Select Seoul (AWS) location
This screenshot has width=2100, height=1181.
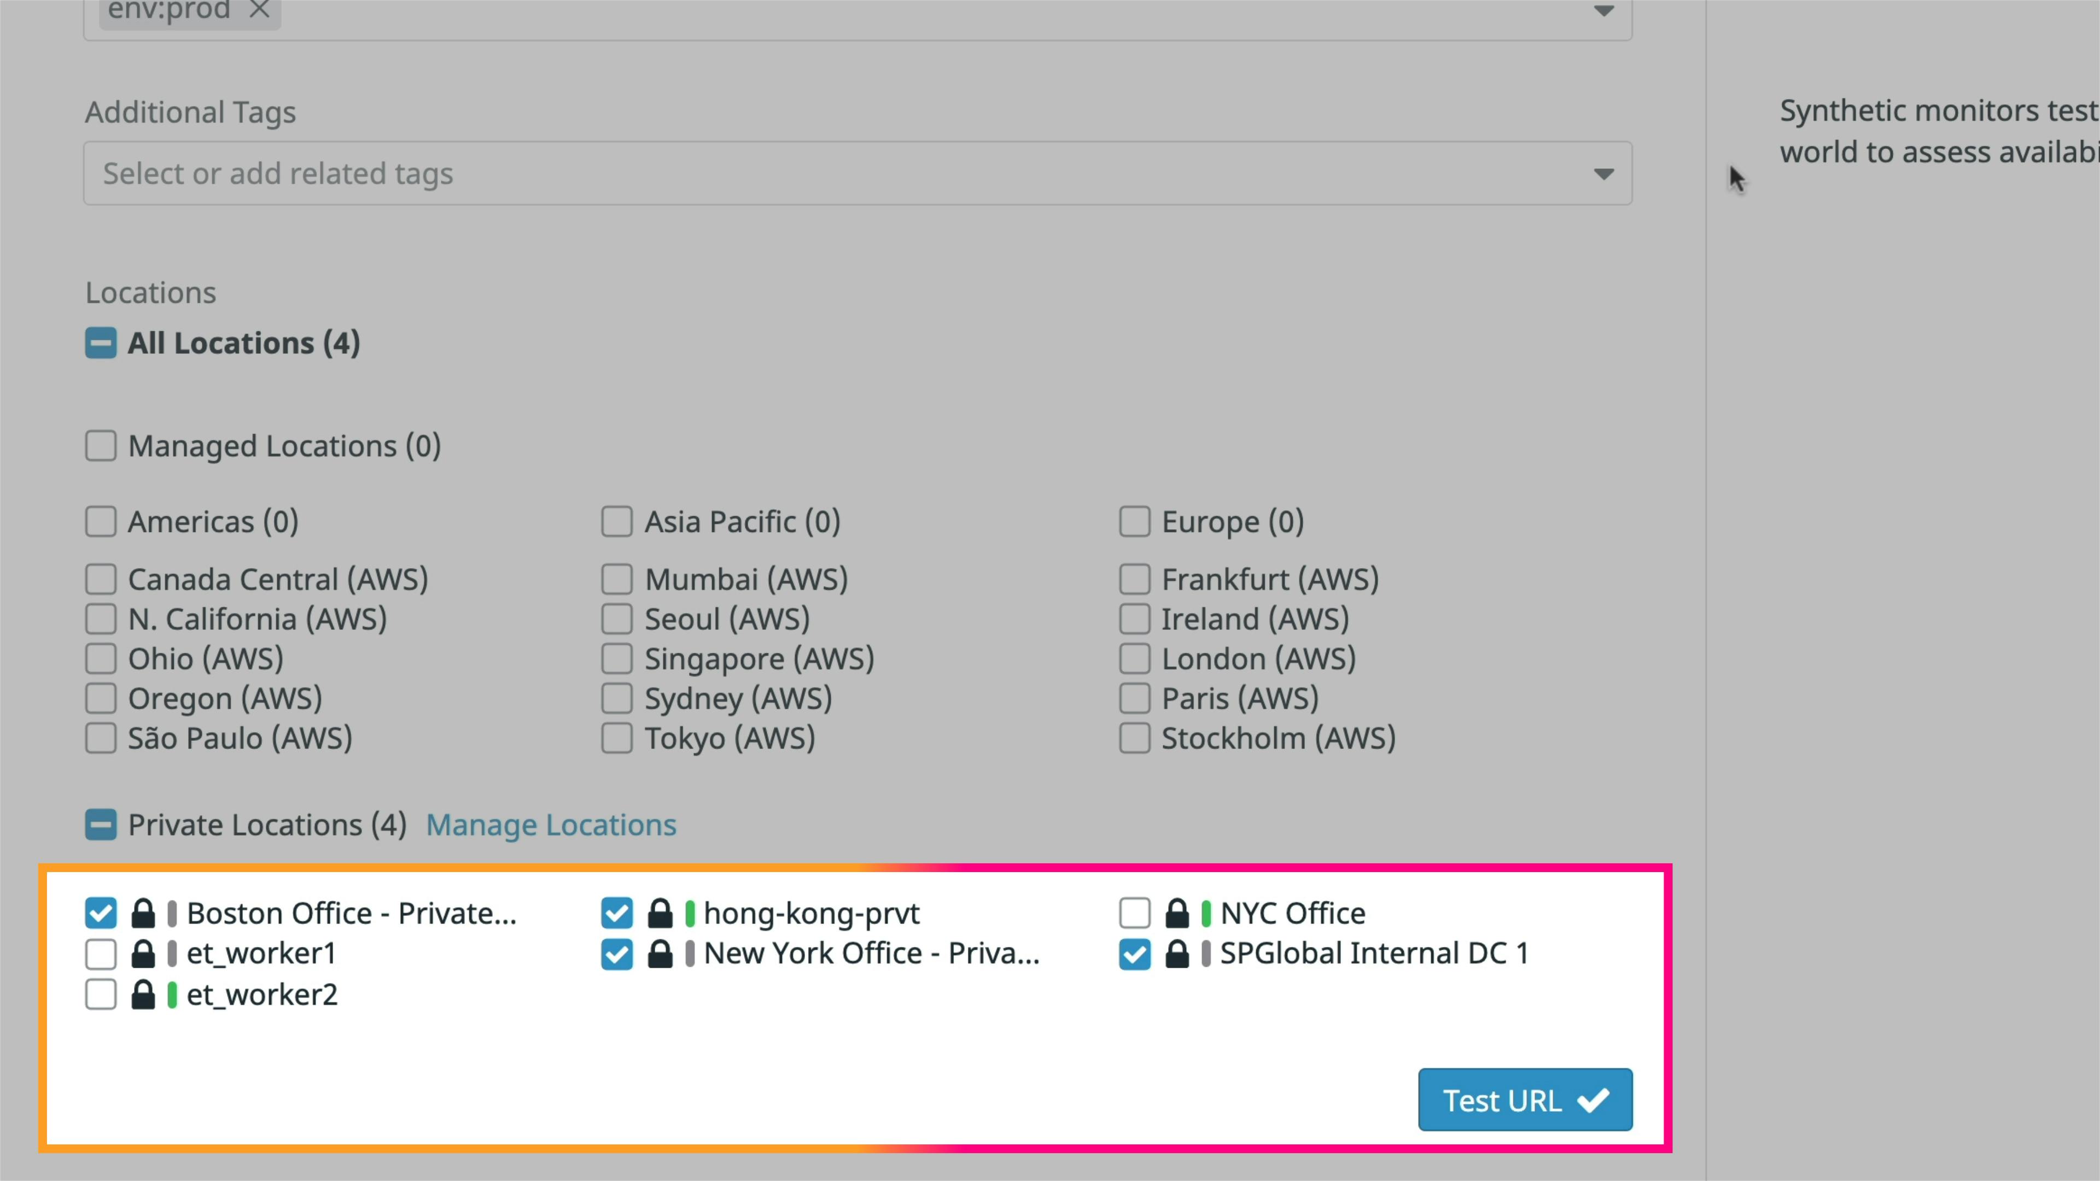(617, 619)
